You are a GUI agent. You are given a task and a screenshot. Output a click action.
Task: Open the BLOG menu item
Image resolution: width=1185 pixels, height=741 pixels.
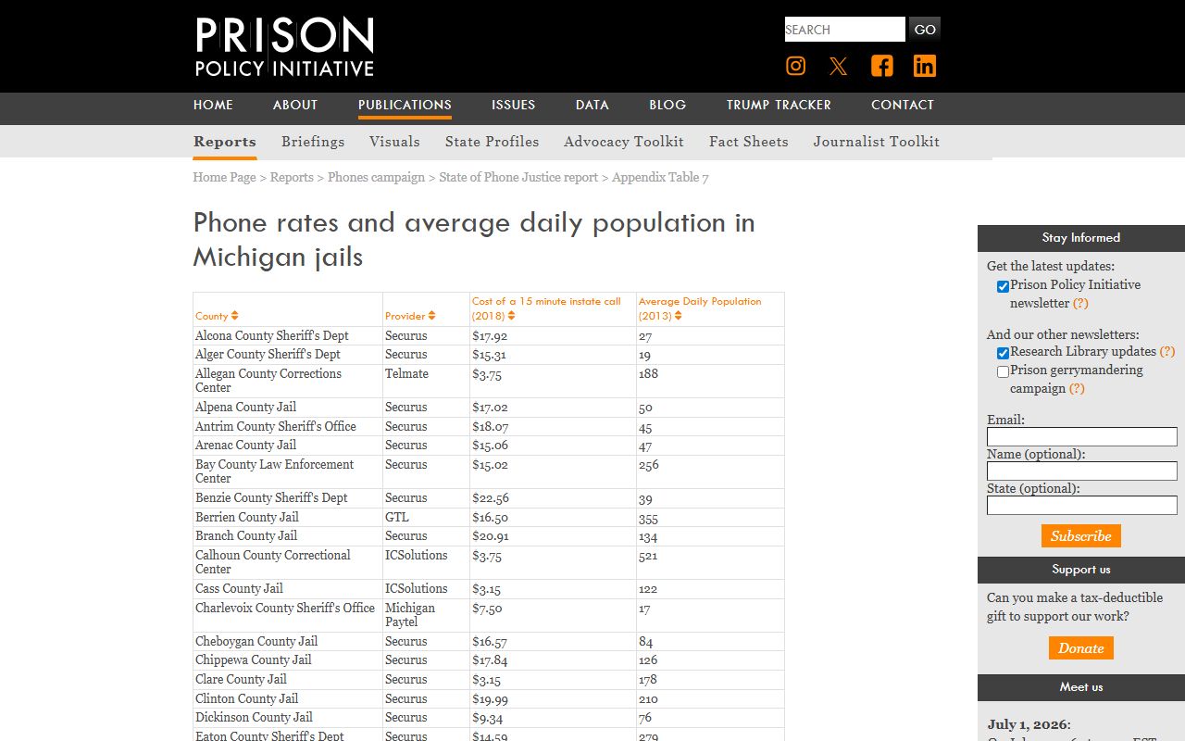click(x=667, y=106)
